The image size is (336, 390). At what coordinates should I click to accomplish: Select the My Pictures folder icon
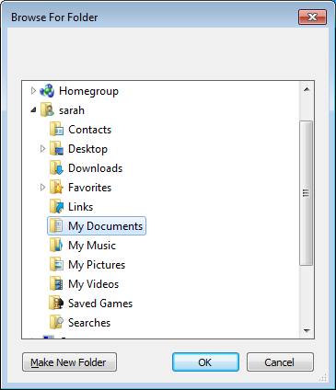pos(56,265)
